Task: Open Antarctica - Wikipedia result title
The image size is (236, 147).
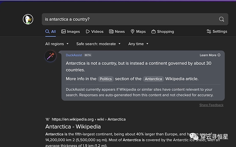Action: pos(73,127)
